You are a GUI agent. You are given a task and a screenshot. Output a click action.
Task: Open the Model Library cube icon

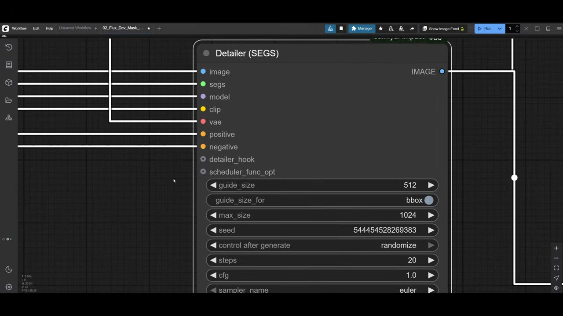(x=9, y=83)
